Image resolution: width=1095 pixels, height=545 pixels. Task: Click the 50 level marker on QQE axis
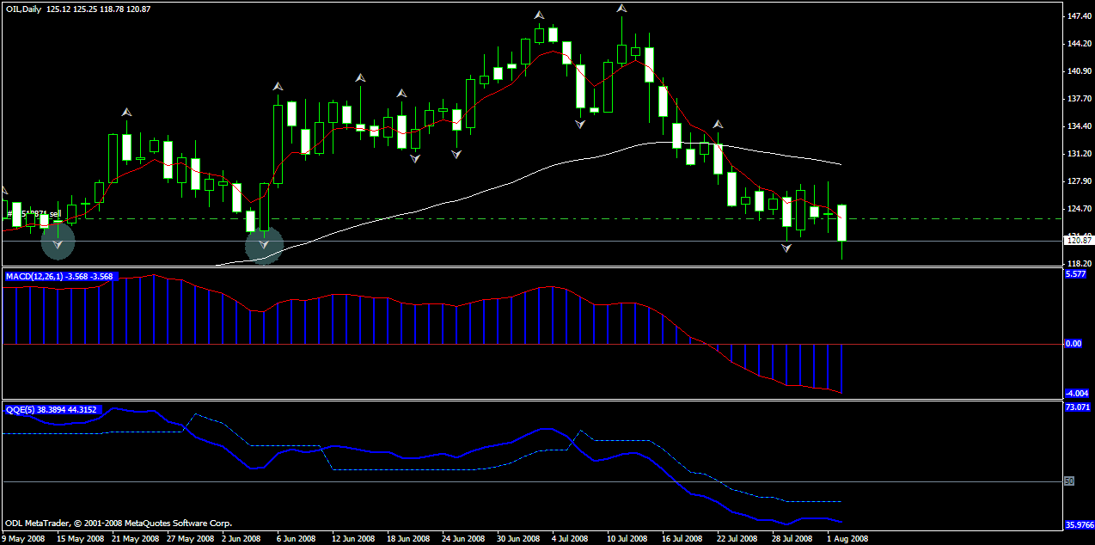tap(1069, 481)
